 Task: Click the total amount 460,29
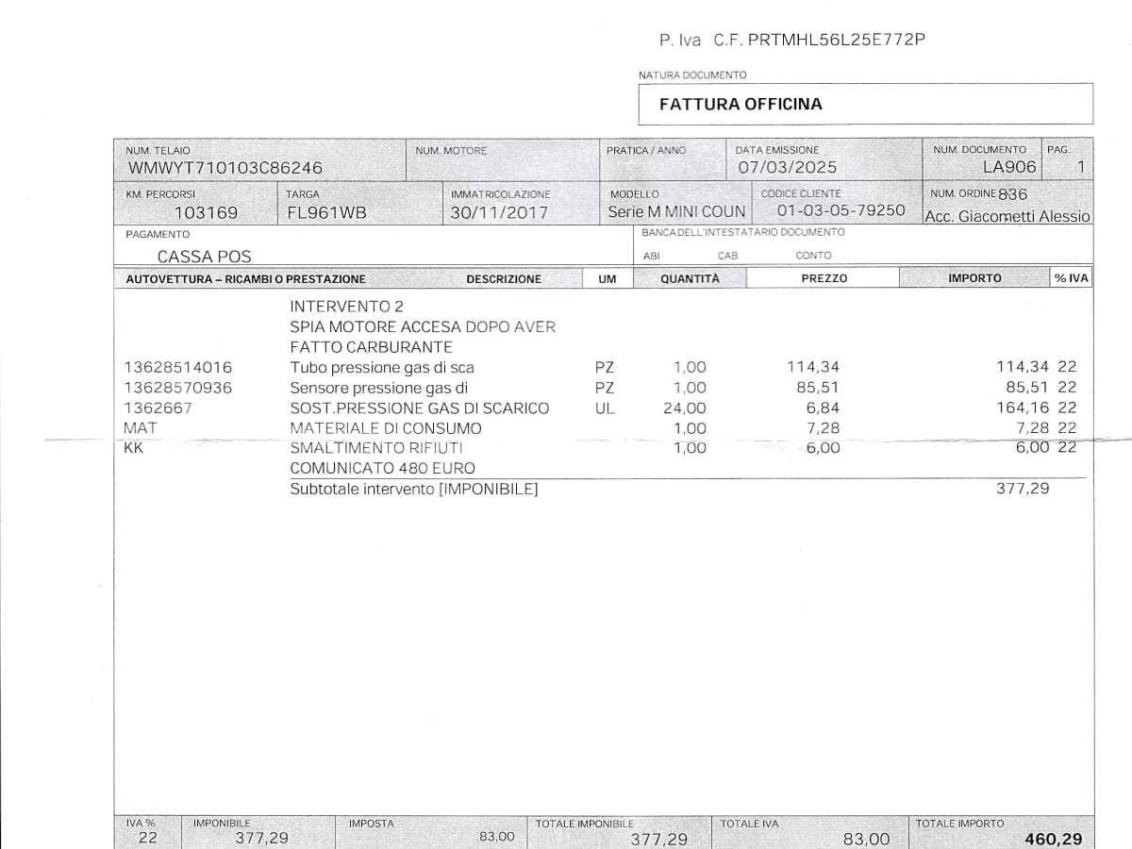[1053, 839]
